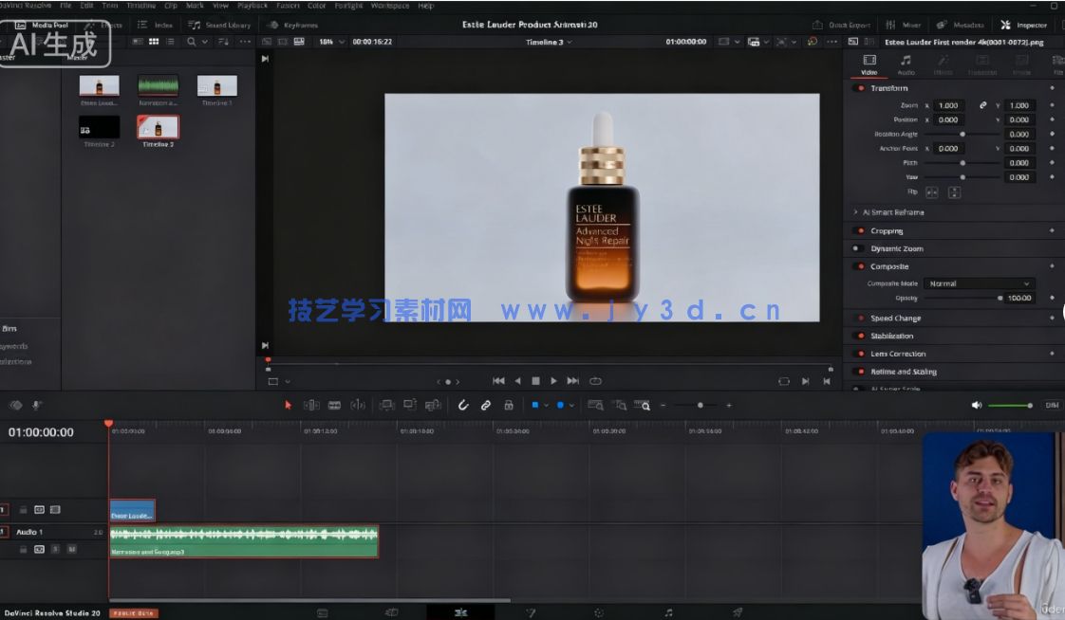Open the Composite Mode Normal dropdown
The height and width of the screenshot is (620, 1065).
(979, 283)
